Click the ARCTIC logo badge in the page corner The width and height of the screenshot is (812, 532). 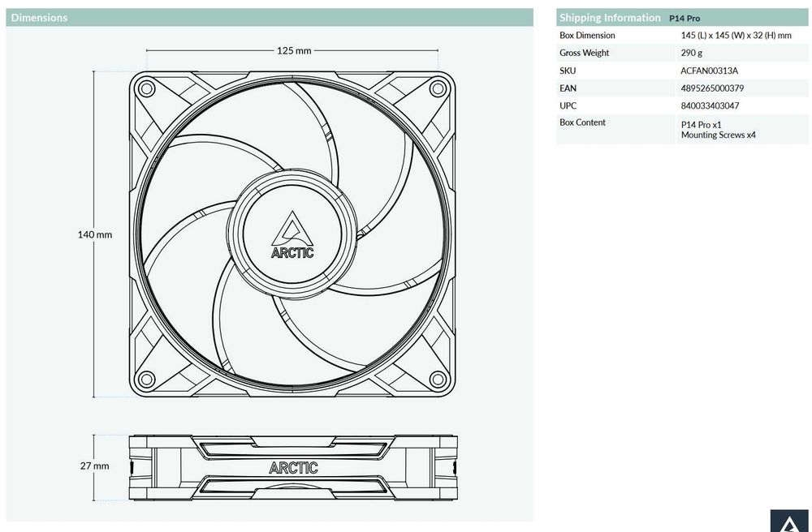[x=788, y=521]
